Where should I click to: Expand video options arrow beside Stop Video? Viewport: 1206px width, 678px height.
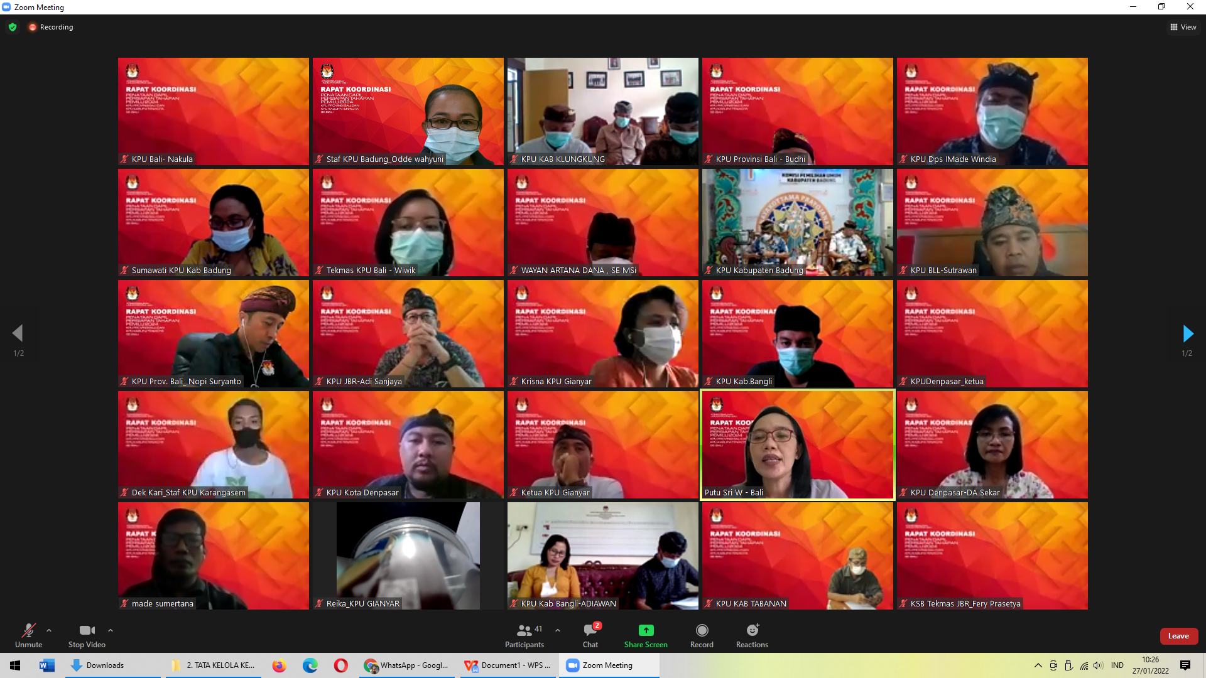(111, 630)
